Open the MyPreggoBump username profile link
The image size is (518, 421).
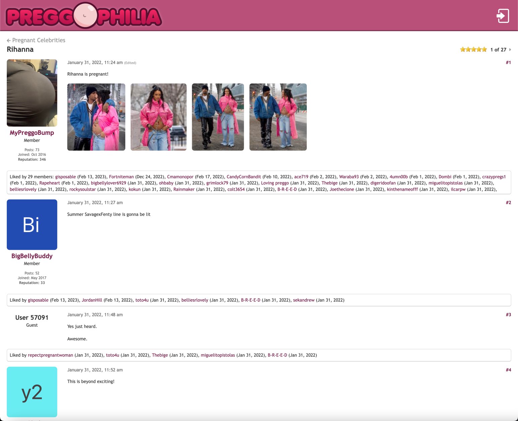tap(32, 133)
